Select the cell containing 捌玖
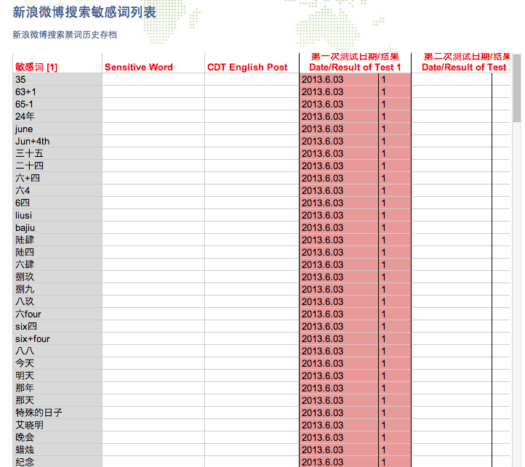Screen dimensions: 525x467 [x=57, y=277]
